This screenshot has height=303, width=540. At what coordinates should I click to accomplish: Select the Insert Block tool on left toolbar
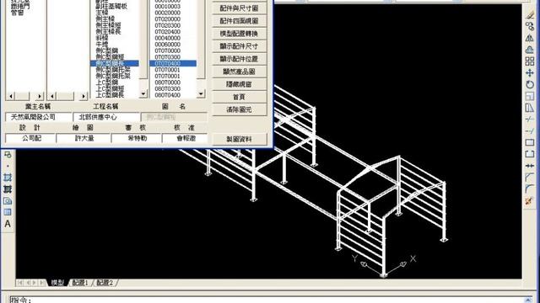[x=8, y=155]
